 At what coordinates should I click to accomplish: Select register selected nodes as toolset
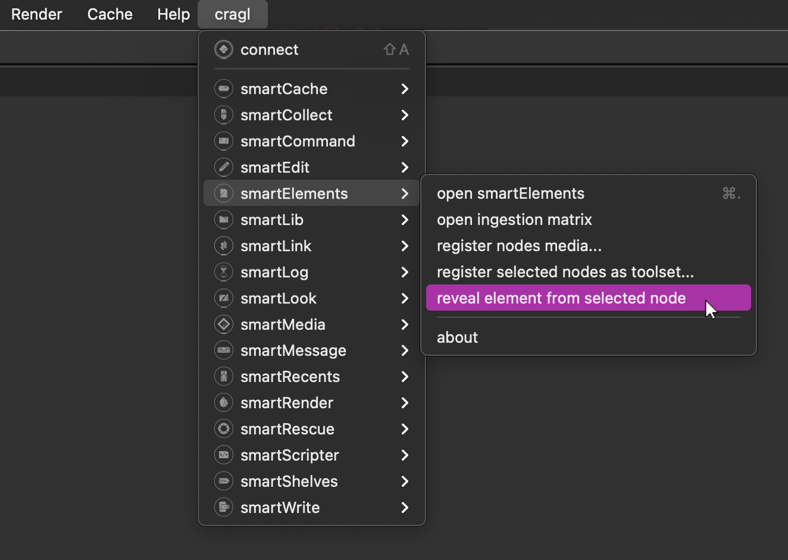(x=565, y=272)
